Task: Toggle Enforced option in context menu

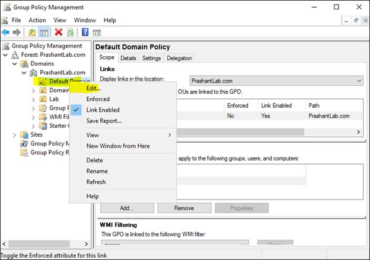Action: pyautogui.click(x=98, y=99)
